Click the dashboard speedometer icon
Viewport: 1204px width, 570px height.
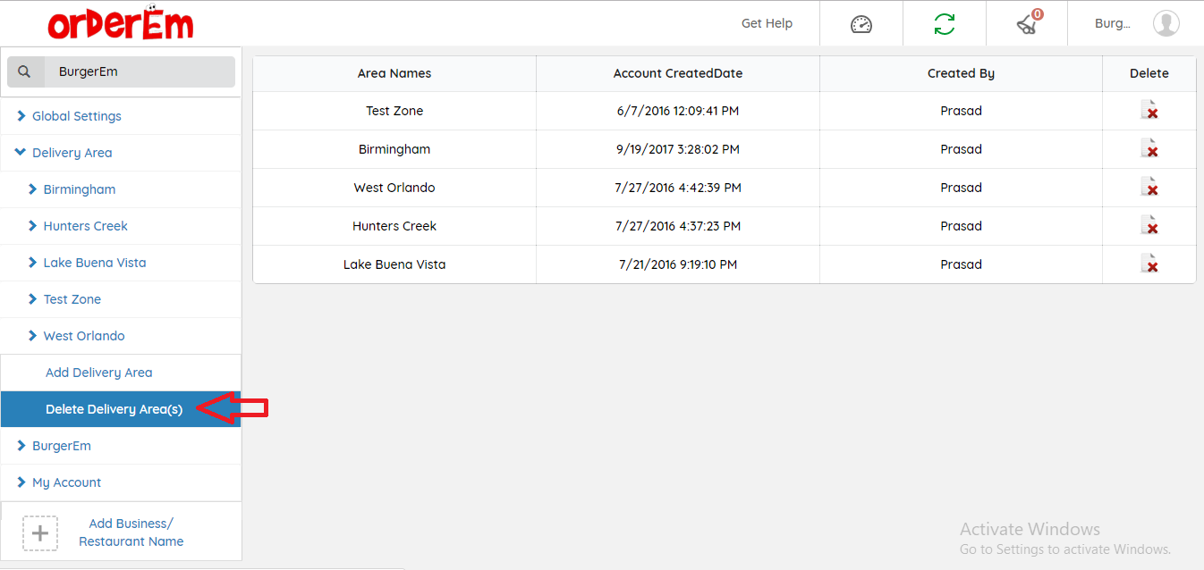[861, 24]
